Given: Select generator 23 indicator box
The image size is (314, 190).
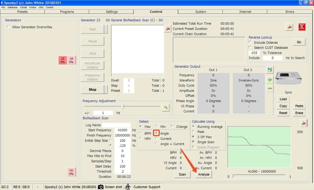Looking at the screenshot, I should tap(63, 60).
